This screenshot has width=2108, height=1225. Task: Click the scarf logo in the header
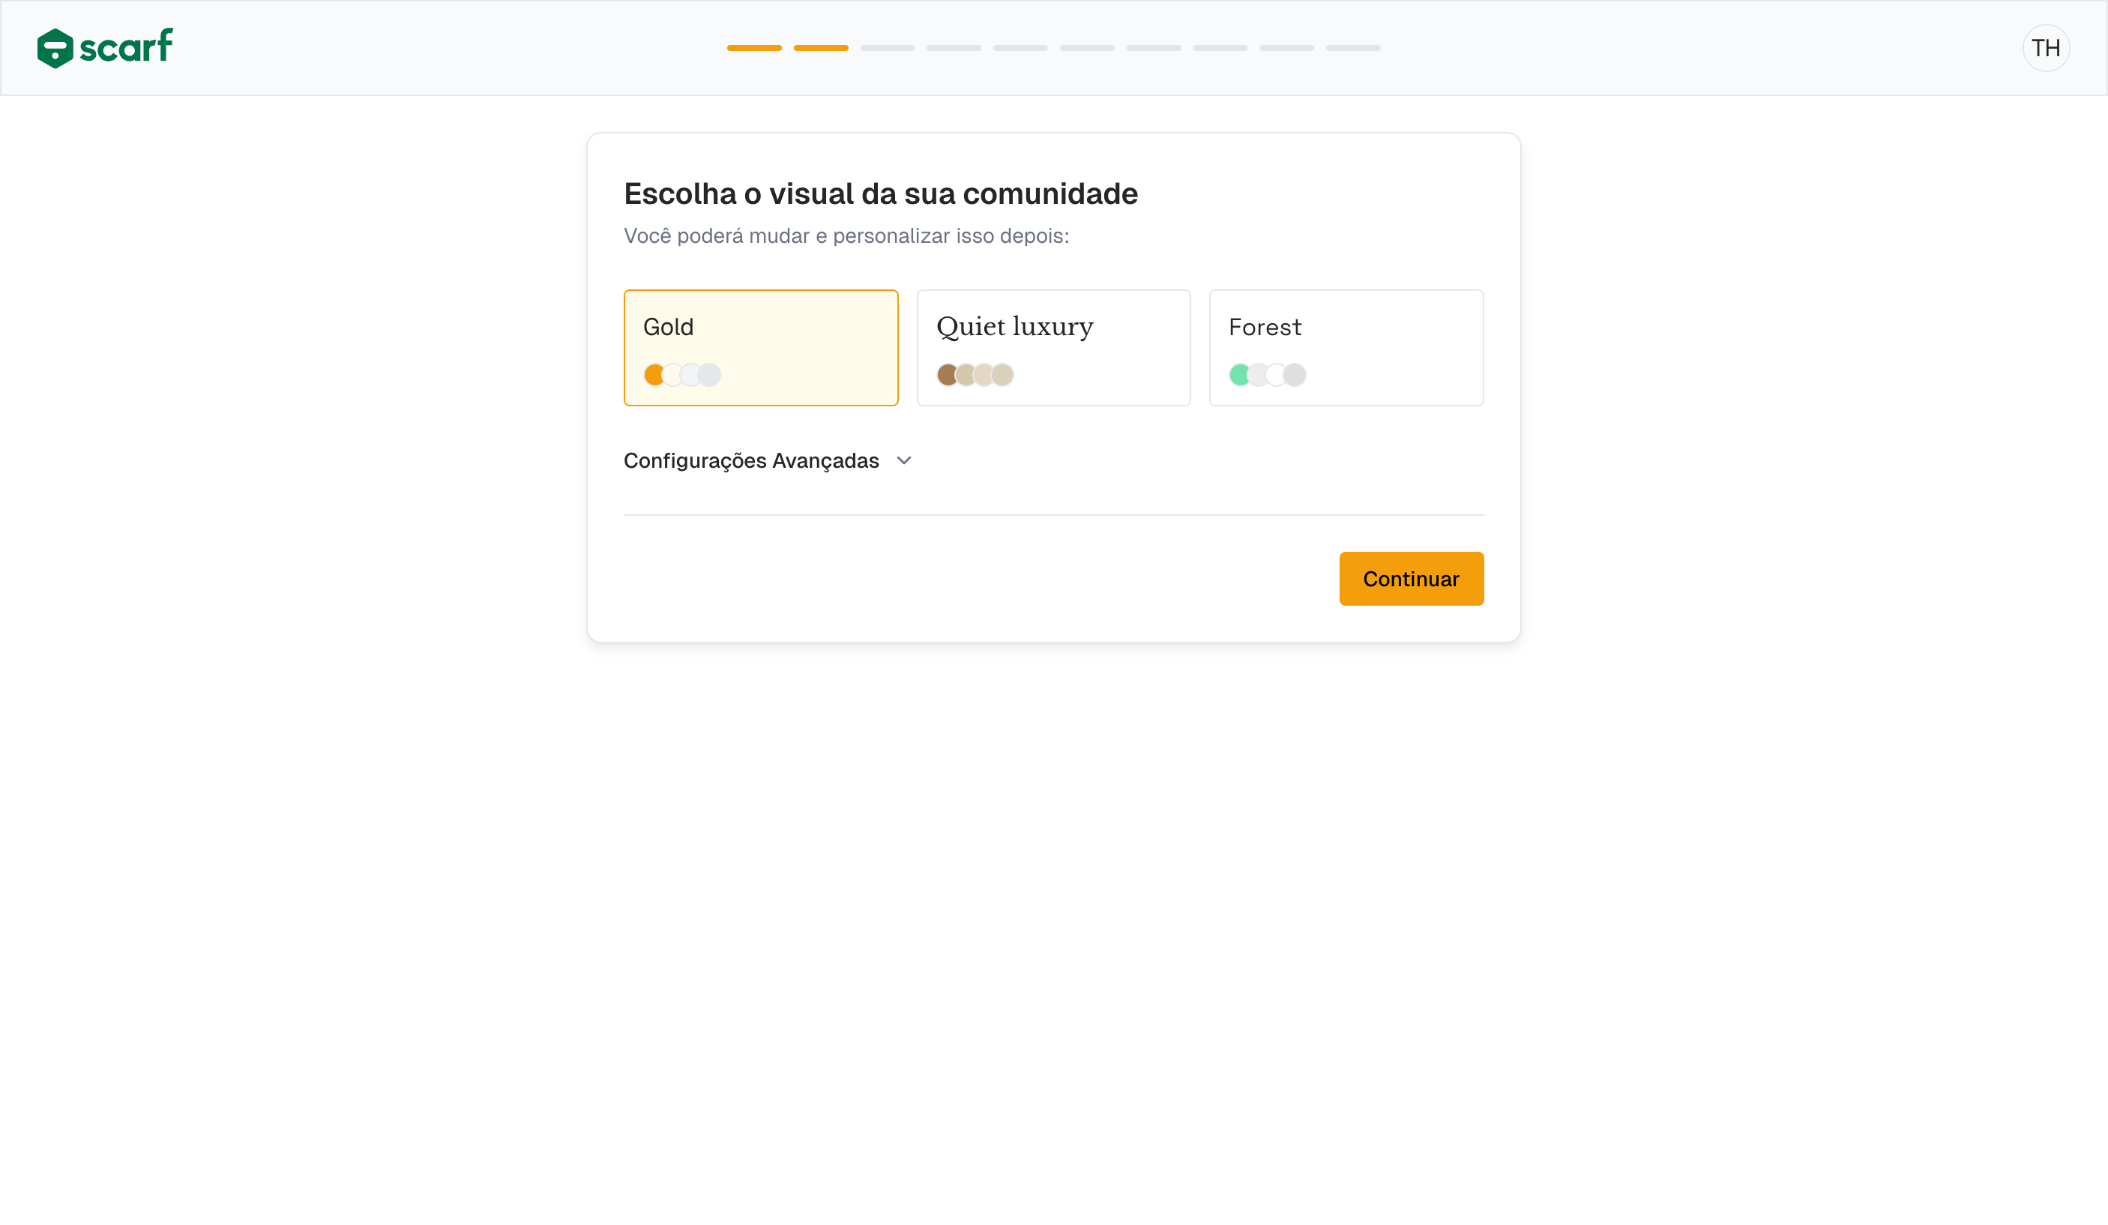104,48
